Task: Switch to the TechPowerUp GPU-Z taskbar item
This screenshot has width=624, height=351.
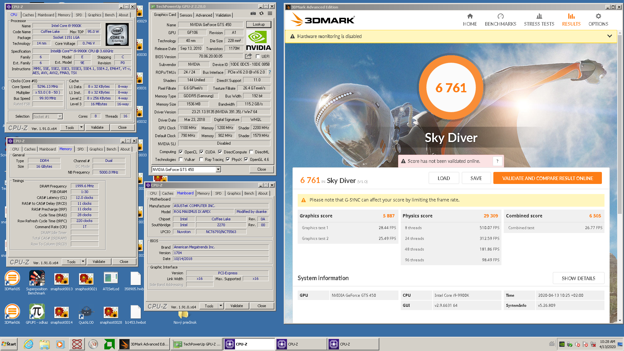Action: click(197, 344)
